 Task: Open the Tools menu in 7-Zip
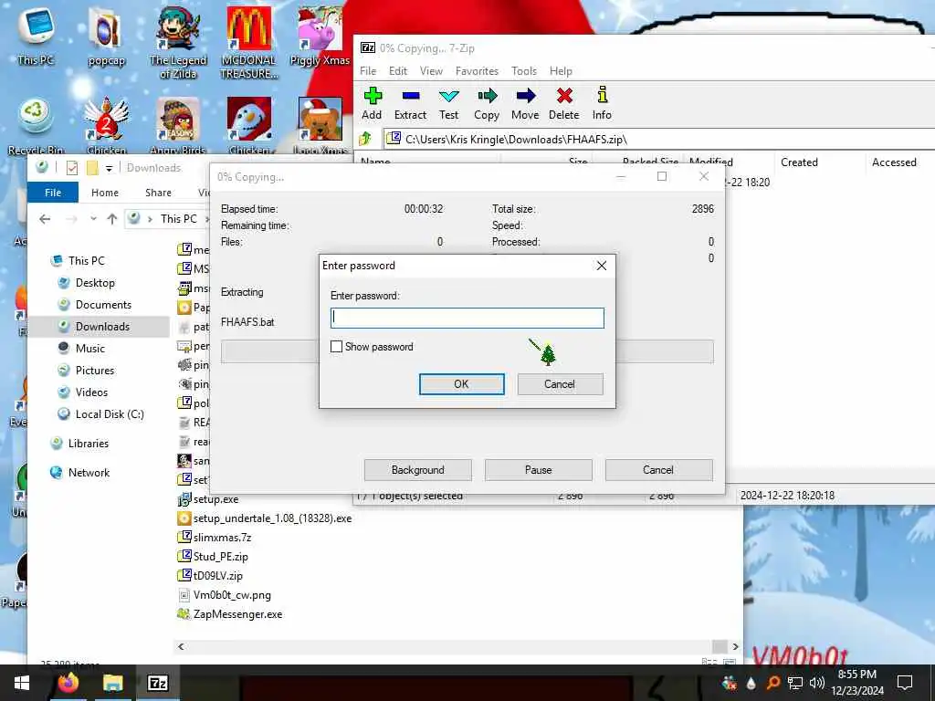click(524, 71)
